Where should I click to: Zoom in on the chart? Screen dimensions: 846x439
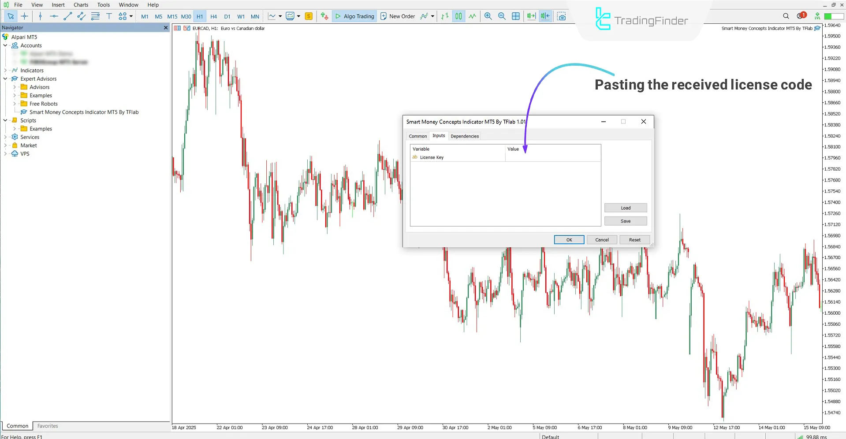488,16
